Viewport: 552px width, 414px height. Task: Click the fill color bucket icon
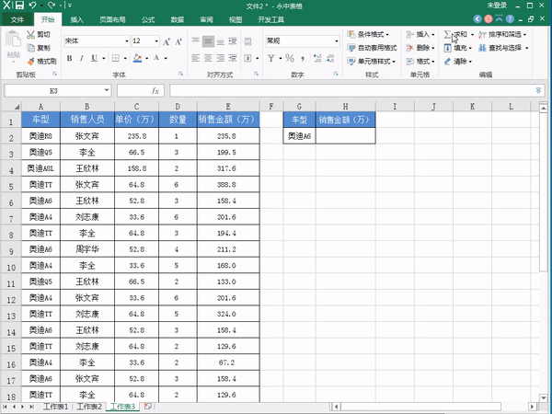(x=138, y=58)
